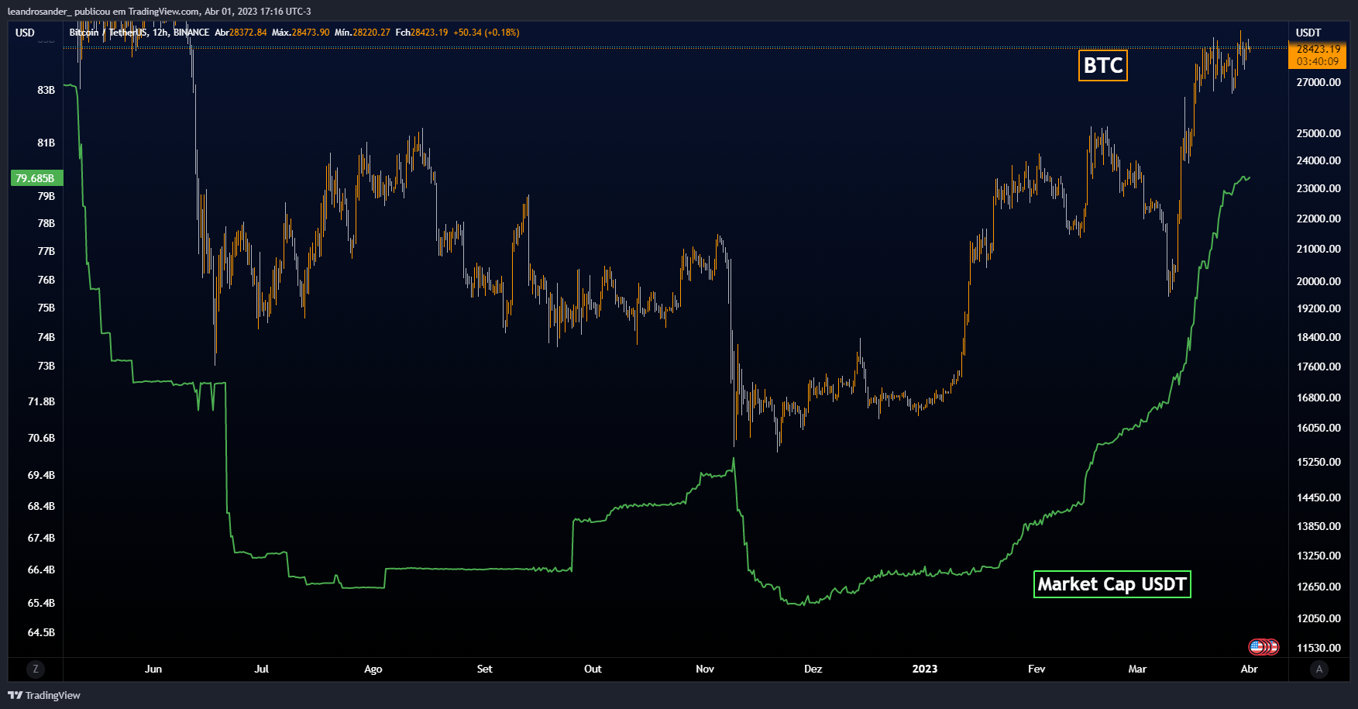Click the 11530.00 price scale value
The image size is (1358, 709).
pos(1318,648)
